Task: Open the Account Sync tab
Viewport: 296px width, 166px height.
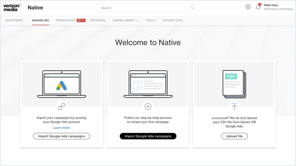Action: point(173,20)
